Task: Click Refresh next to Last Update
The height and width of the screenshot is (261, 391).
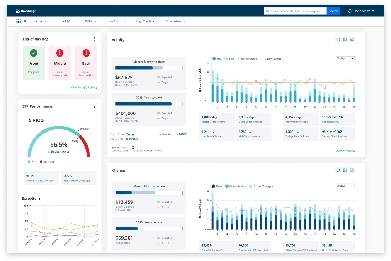Action: 158,150
